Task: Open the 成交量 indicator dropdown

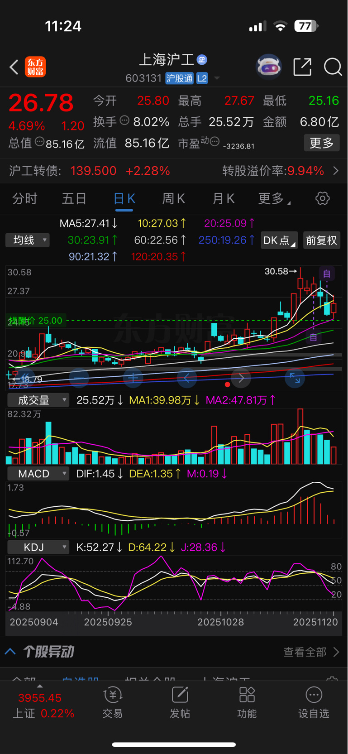Action: click(38, 400)
